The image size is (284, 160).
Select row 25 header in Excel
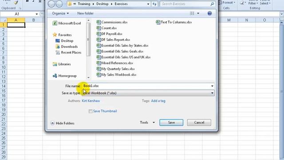click(x=4, y=138)
